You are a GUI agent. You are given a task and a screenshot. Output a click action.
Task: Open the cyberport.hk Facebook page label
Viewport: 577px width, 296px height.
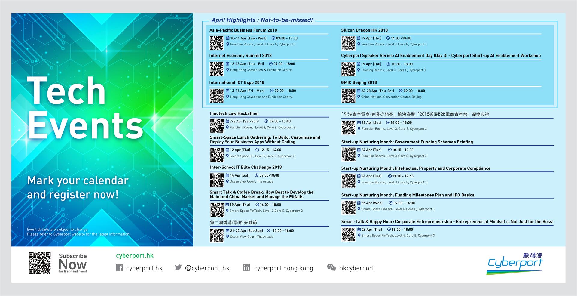coord(144,268)
